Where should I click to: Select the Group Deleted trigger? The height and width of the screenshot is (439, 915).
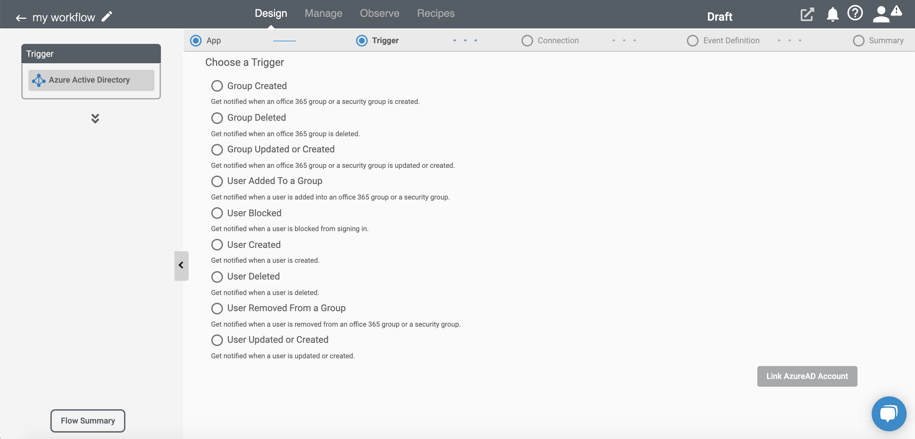coord(217,118)
